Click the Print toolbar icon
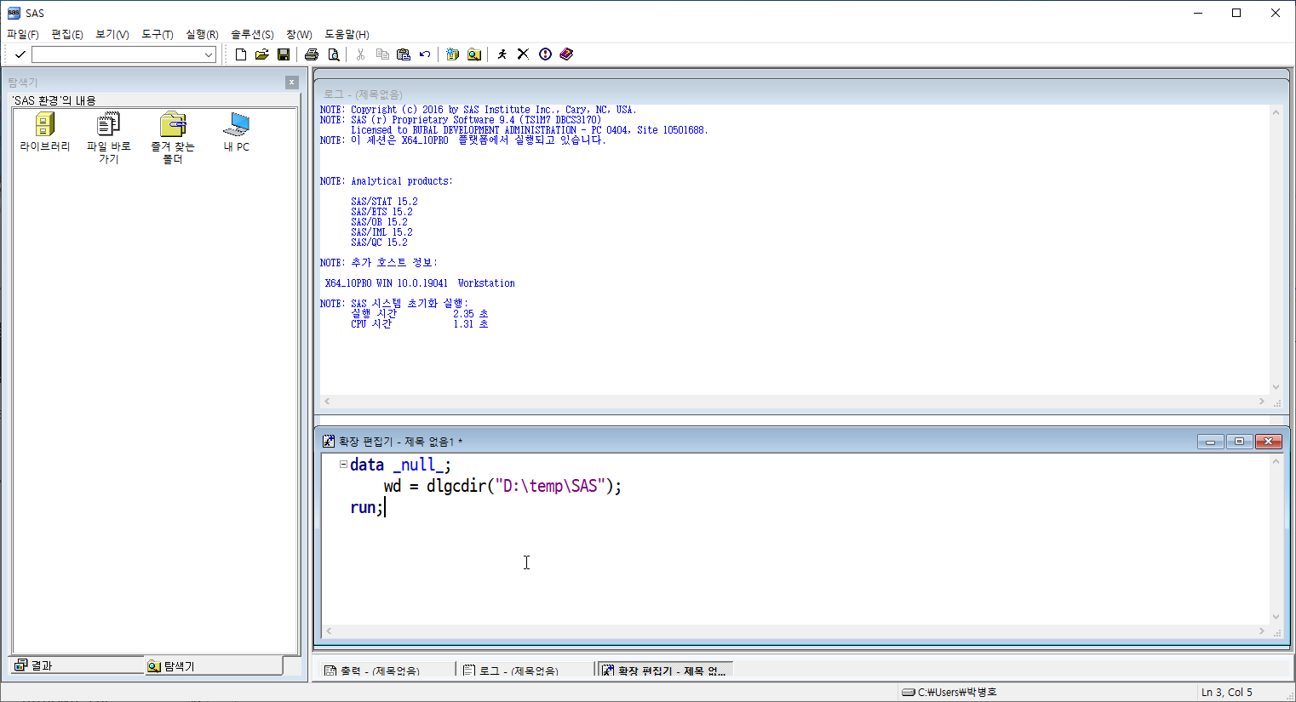Image resolution: width=1296 pixels, height=702 pixels. (312, 54)
